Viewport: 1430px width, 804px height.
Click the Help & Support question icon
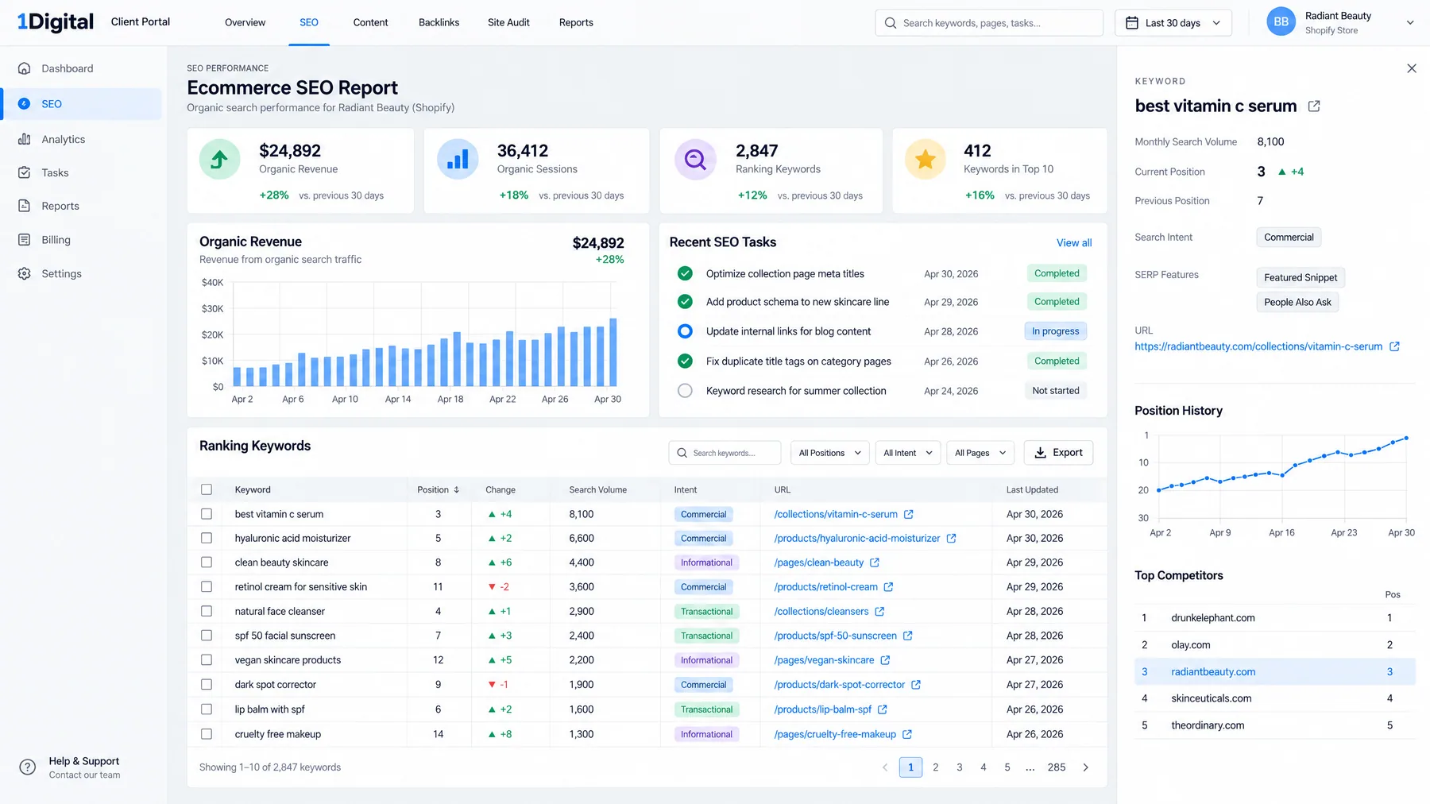28,767
